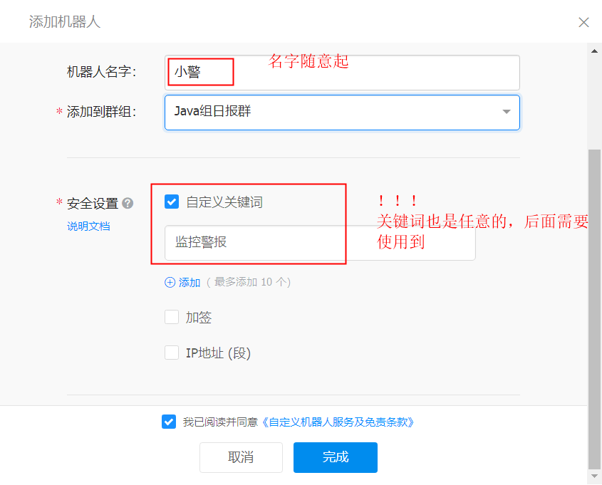This screenshot has width=602, height=485.
Task: Click the plus icon next to 添加
Action: point(170,283)
